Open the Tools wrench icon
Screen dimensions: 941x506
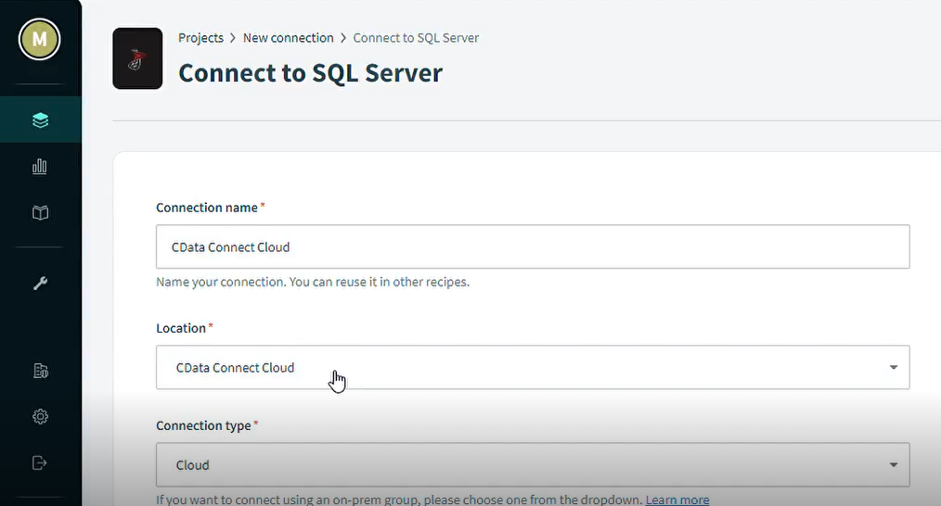40,283
